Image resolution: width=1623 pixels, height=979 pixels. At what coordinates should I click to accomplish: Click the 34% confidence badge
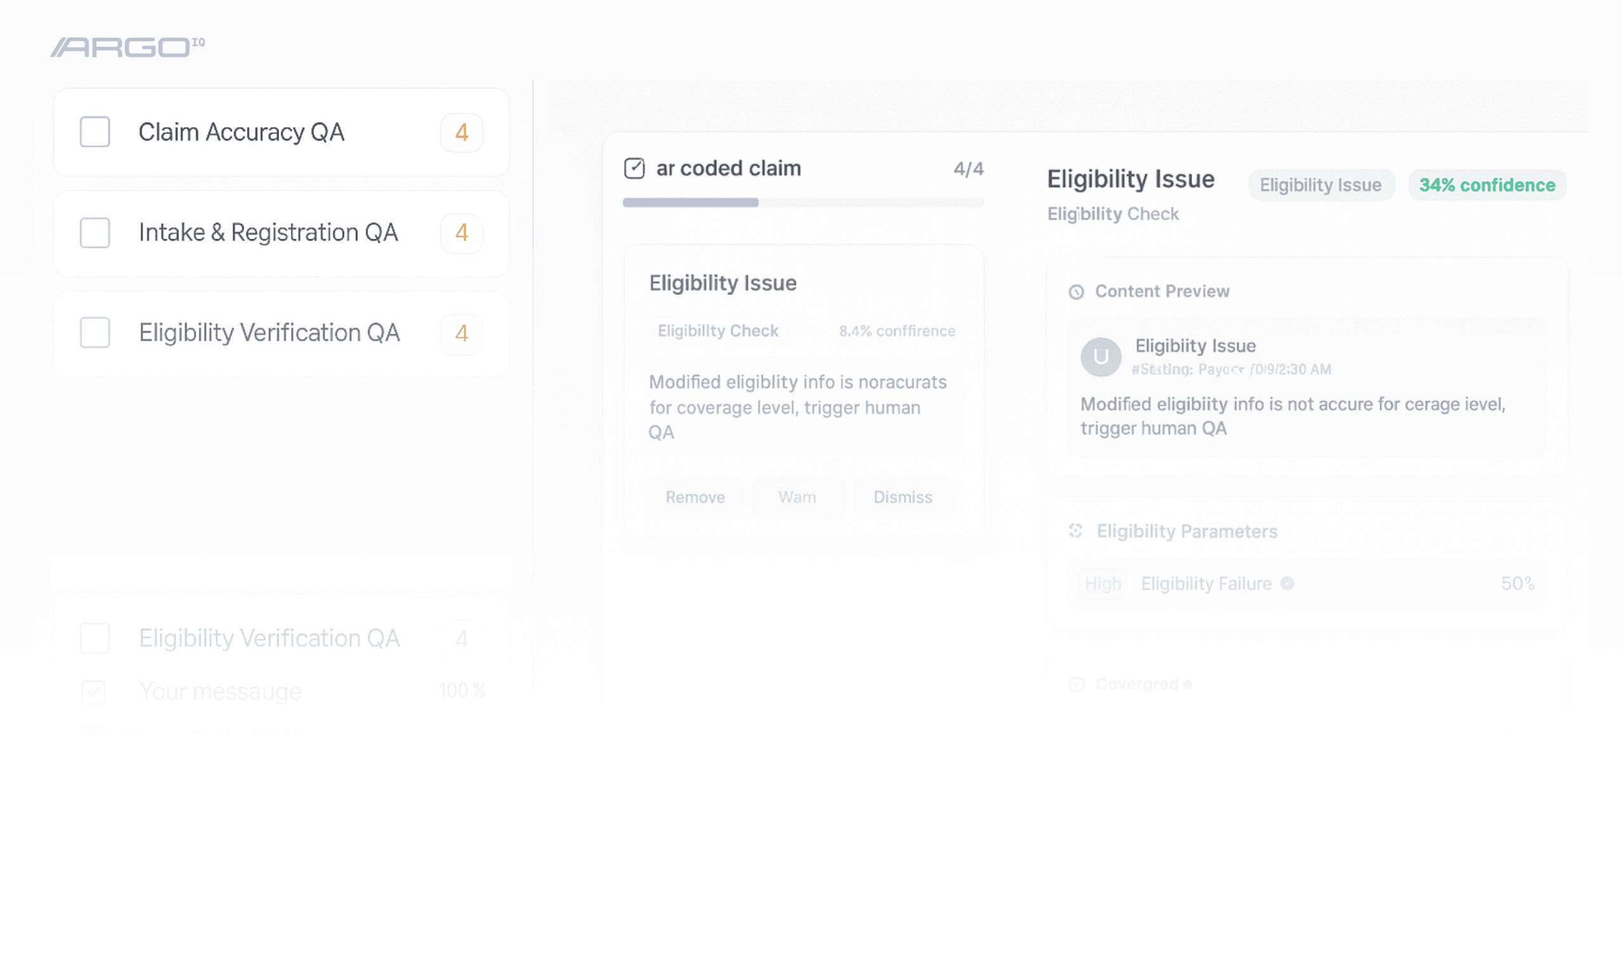click(x=1487, y=186)
